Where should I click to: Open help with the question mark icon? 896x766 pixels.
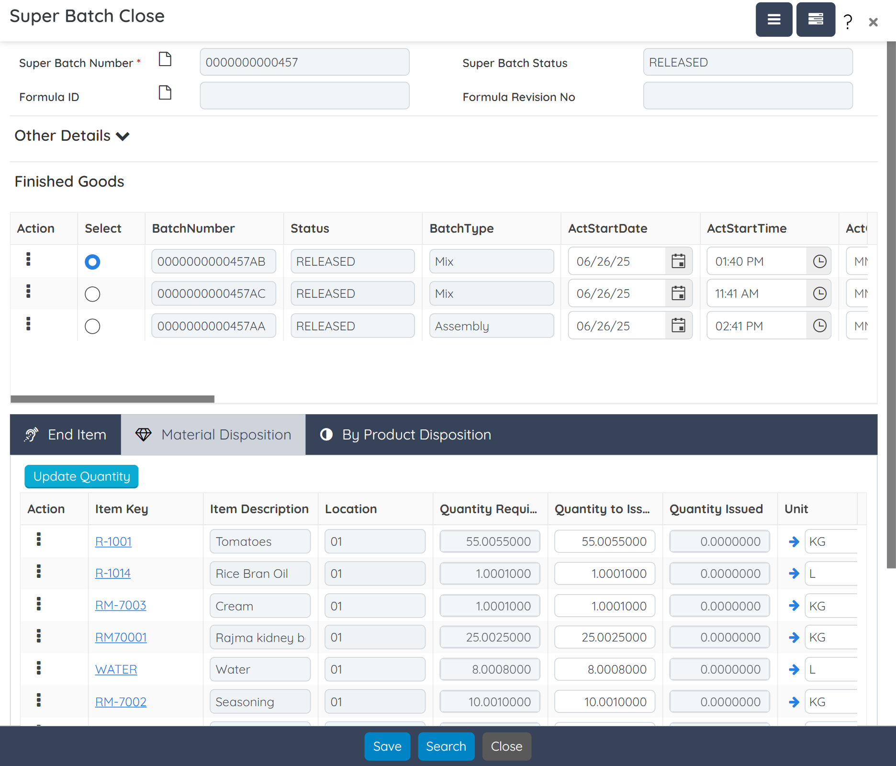tap(848, 22)
